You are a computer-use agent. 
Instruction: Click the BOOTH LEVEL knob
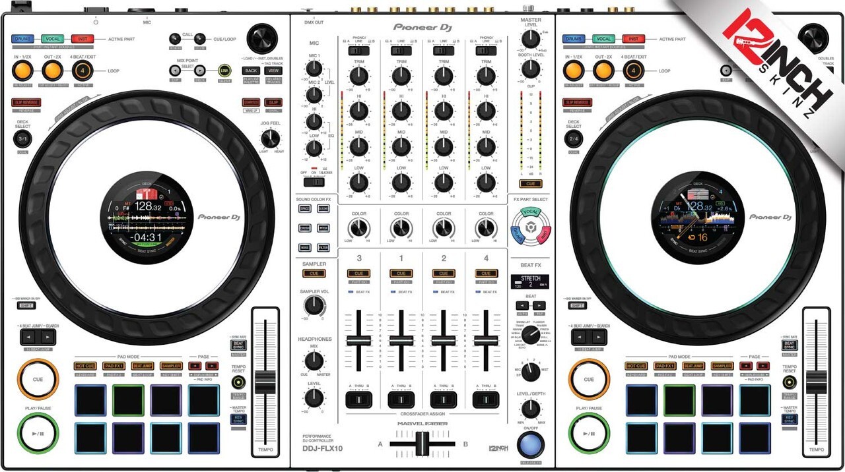click(531, 71)
